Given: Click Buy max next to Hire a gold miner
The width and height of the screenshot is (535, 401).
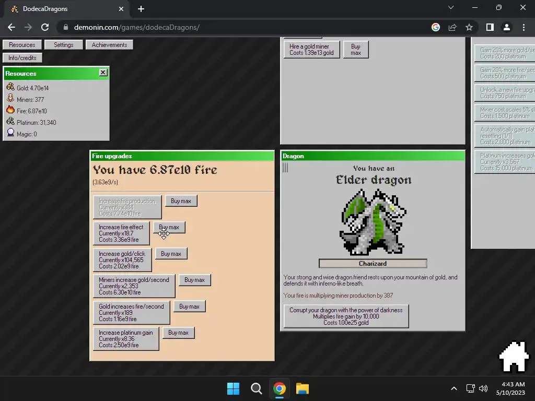Looking at the screenshot, I should pyautogui.click(x=355, y=50).
